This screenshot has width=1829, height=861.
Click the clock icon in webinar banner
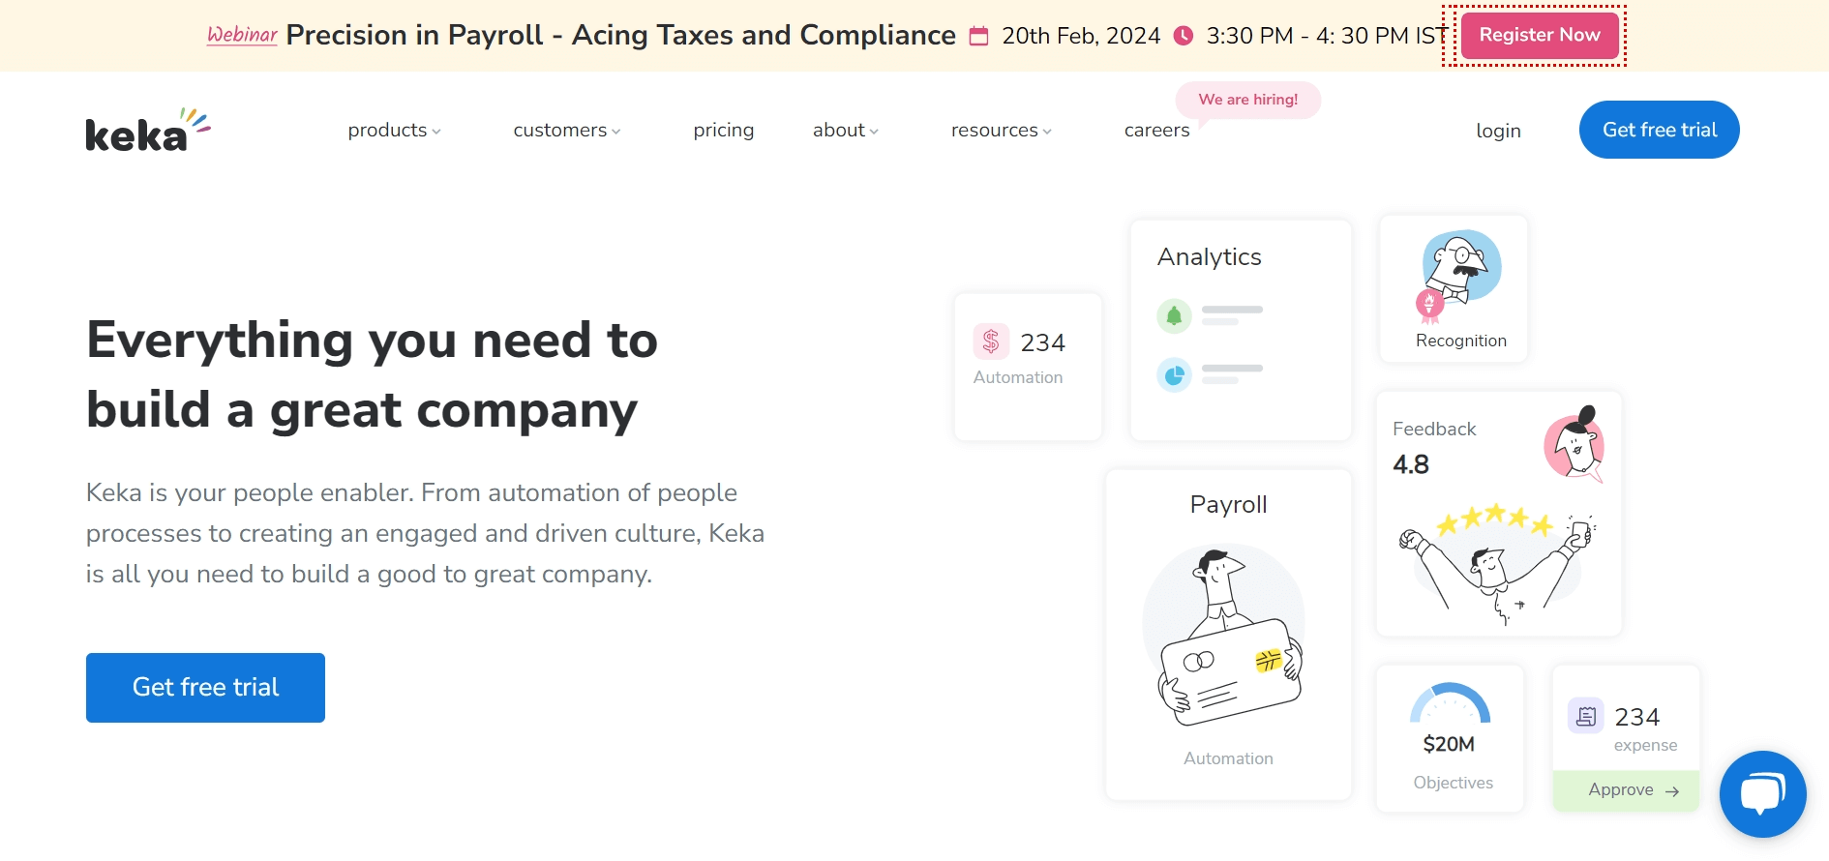(x=1183, y=36)
